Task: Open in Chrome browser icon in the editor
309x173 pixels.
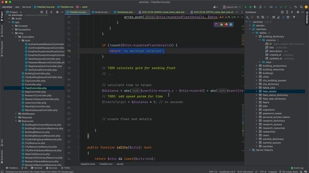Action: click(x=221, y=25)
